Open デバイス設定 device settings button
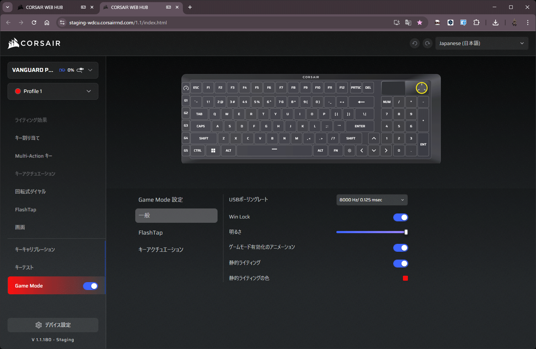This screenshot has width=536, height=349. pyautogui.click(x=53, y=325)
